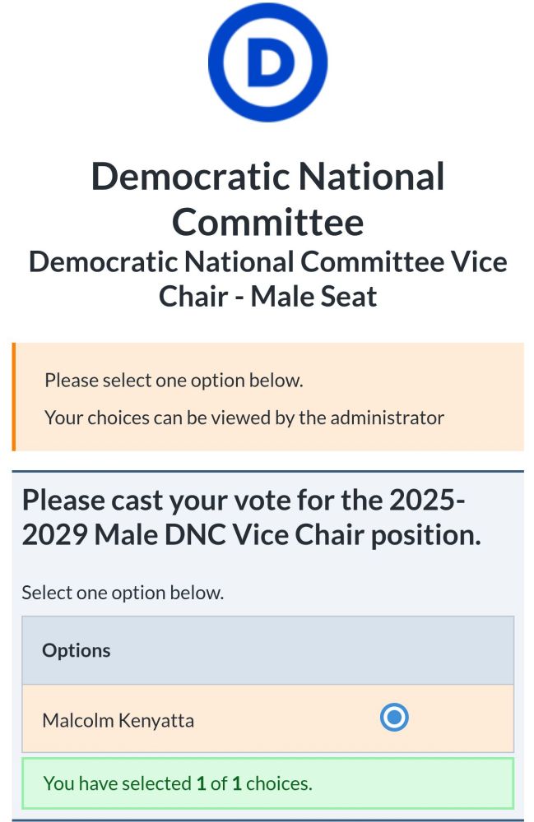Click the 2025-2029 Male DNC Vice Chair question
Viewport: 534px width, 822px height.
click(251, 517)
